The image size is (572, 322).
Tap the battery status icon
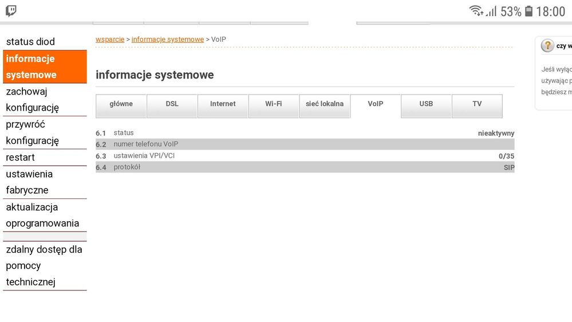(528, 11)
